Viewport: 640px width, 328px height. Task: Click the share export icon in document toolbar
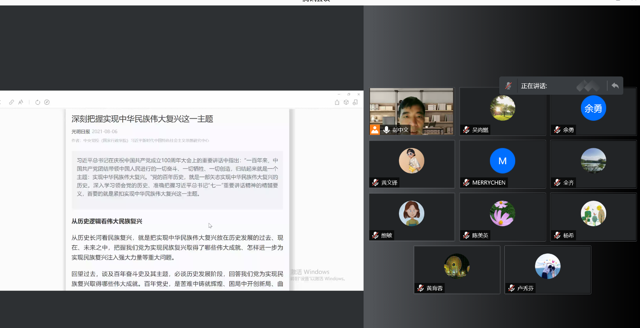click(x=337, y=102)
